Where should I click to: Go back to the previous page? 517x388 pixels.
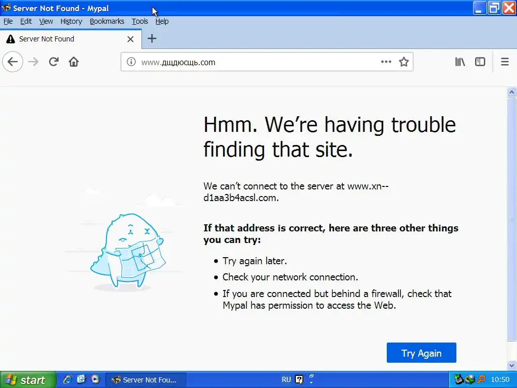(x=13, y=62)
